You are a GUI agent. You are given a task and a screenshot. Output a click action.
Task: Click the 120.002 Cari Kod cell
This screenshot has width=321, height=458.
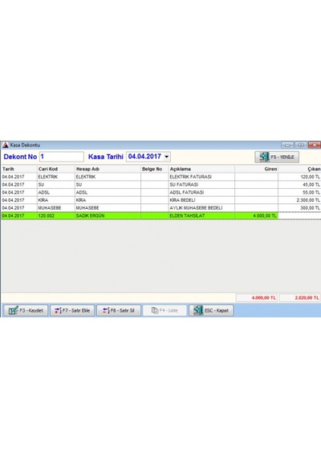coord(55,216)
